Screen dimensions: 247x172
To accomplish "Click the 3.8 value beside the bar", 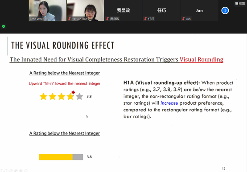I will point(89,157).
